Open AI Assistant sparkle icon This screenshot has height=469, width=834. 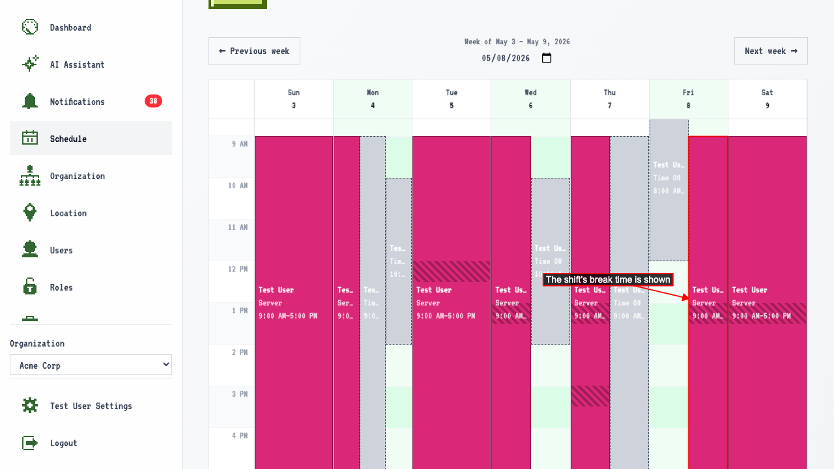click(30, 64)
